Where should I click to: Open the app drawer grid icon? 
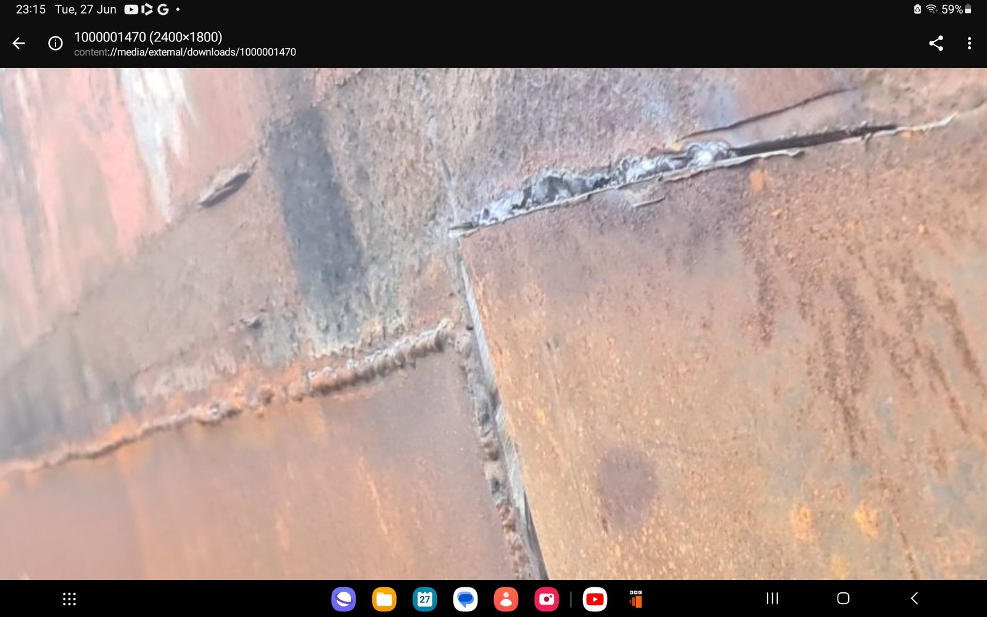pos(69,598)
